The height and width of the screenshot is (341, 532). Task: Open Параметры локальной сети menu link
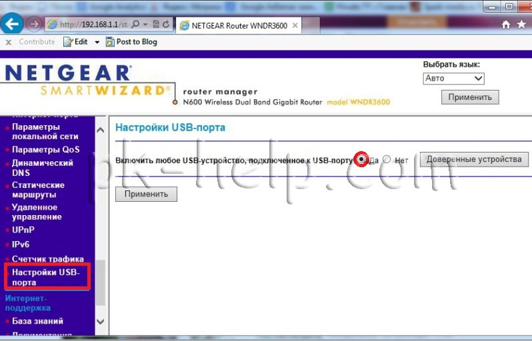45,131
